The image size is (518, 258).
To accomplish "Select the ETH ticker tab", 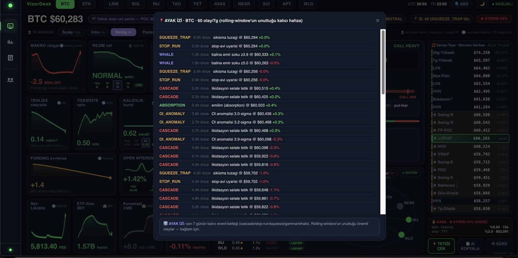I will point(86,4).
